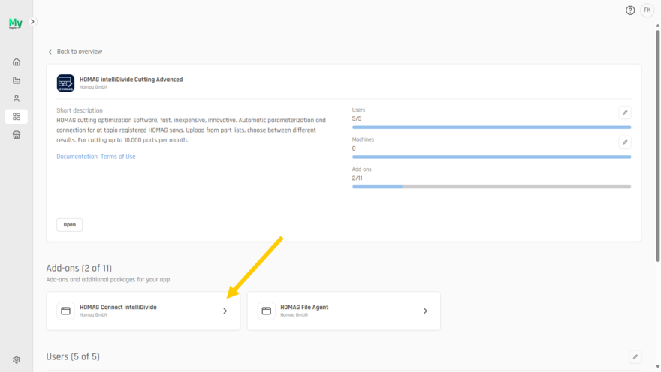Screen dimensions: 661x372
Task: Open the users person icon in the sidebar
Action: pyautogui.click(x=17, y=98)
